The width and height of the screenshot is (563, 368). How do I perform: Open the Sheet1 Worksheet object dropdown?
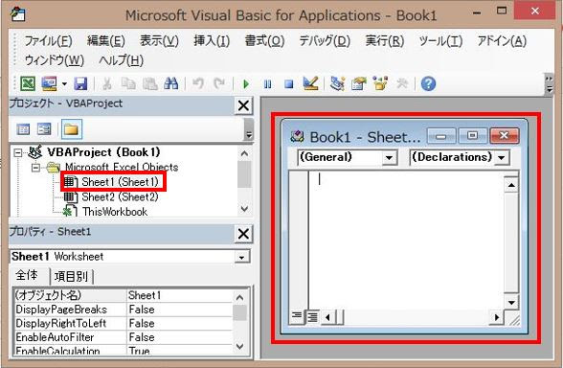241,257
